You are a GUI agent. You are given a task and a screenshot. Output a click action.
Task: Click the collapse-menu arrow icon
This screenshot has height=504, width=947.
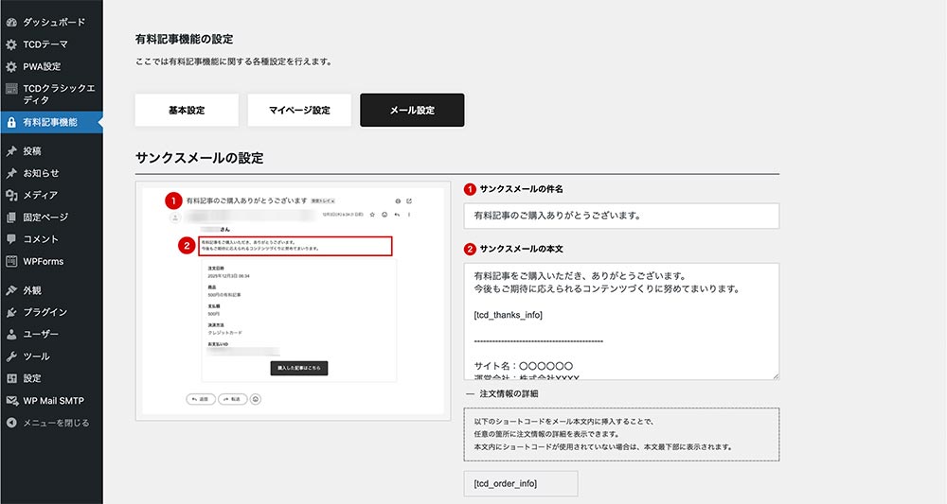tap(10, 423)
